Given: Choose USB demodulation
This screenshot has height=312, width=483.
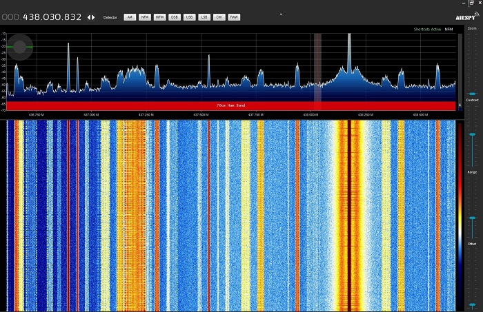Looking at the screenshot, I should pyautogui.click(x=189, y=17).
